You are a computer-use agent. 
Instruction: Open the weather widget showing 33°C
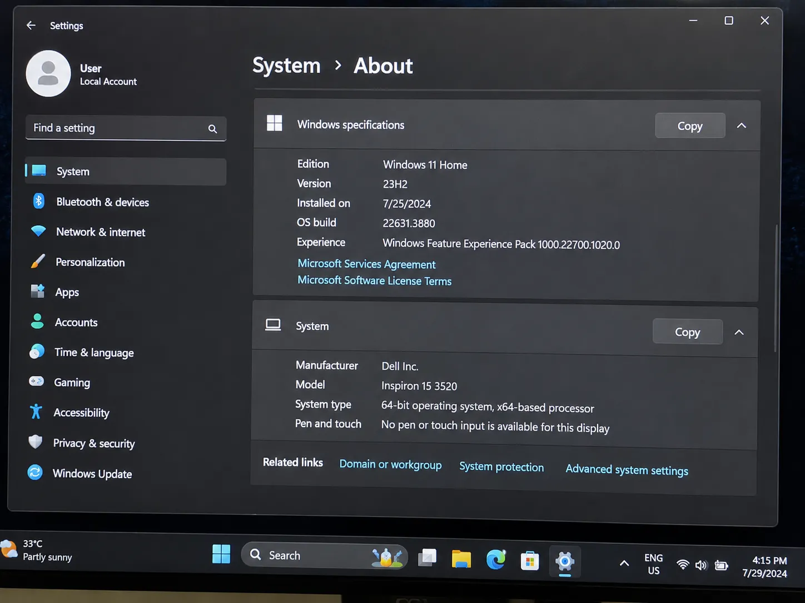tap(37, 550)
